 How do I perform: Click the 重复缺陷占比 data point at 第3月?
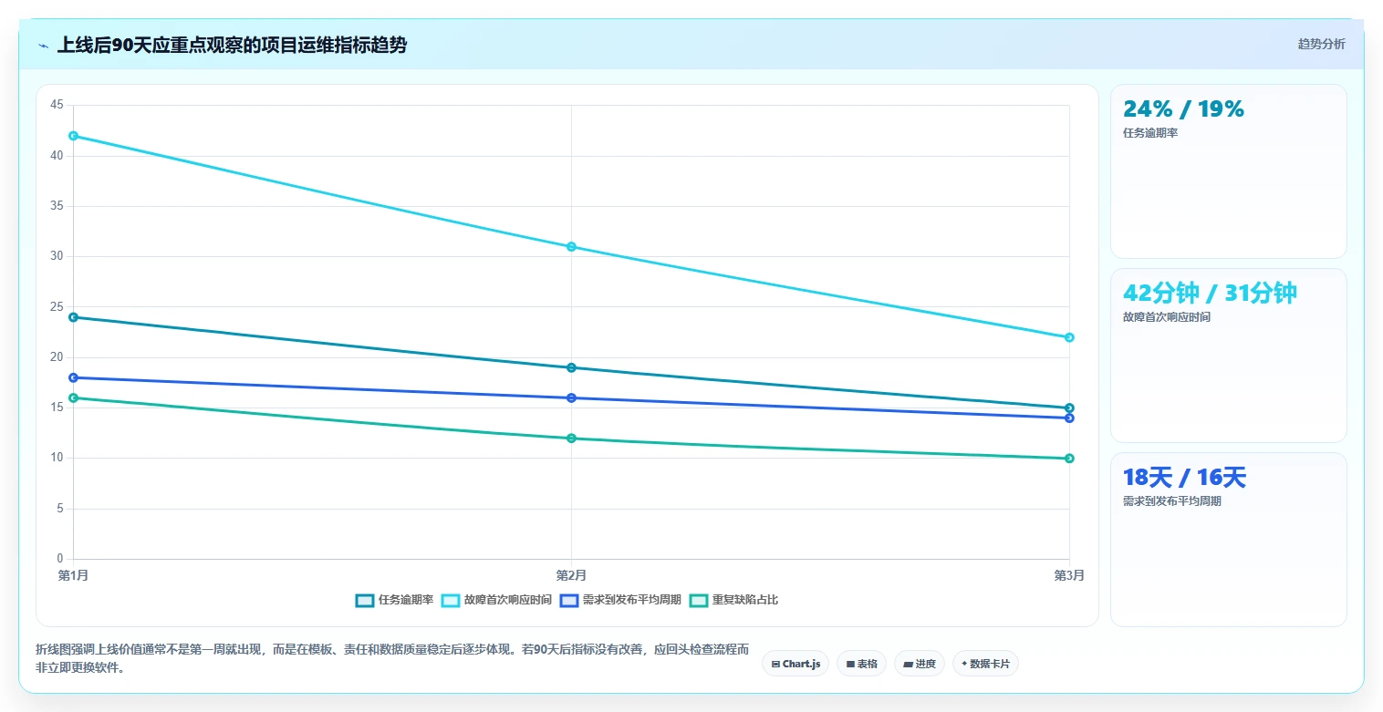(x=1069, y=459)
